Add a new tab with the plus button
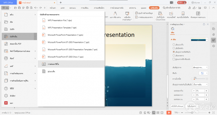Image resolution: width=217 pixels, height=115 pixels. 61,2
